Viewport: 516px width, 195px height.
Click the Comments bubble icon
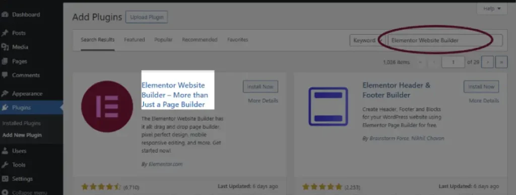[5, 75]
